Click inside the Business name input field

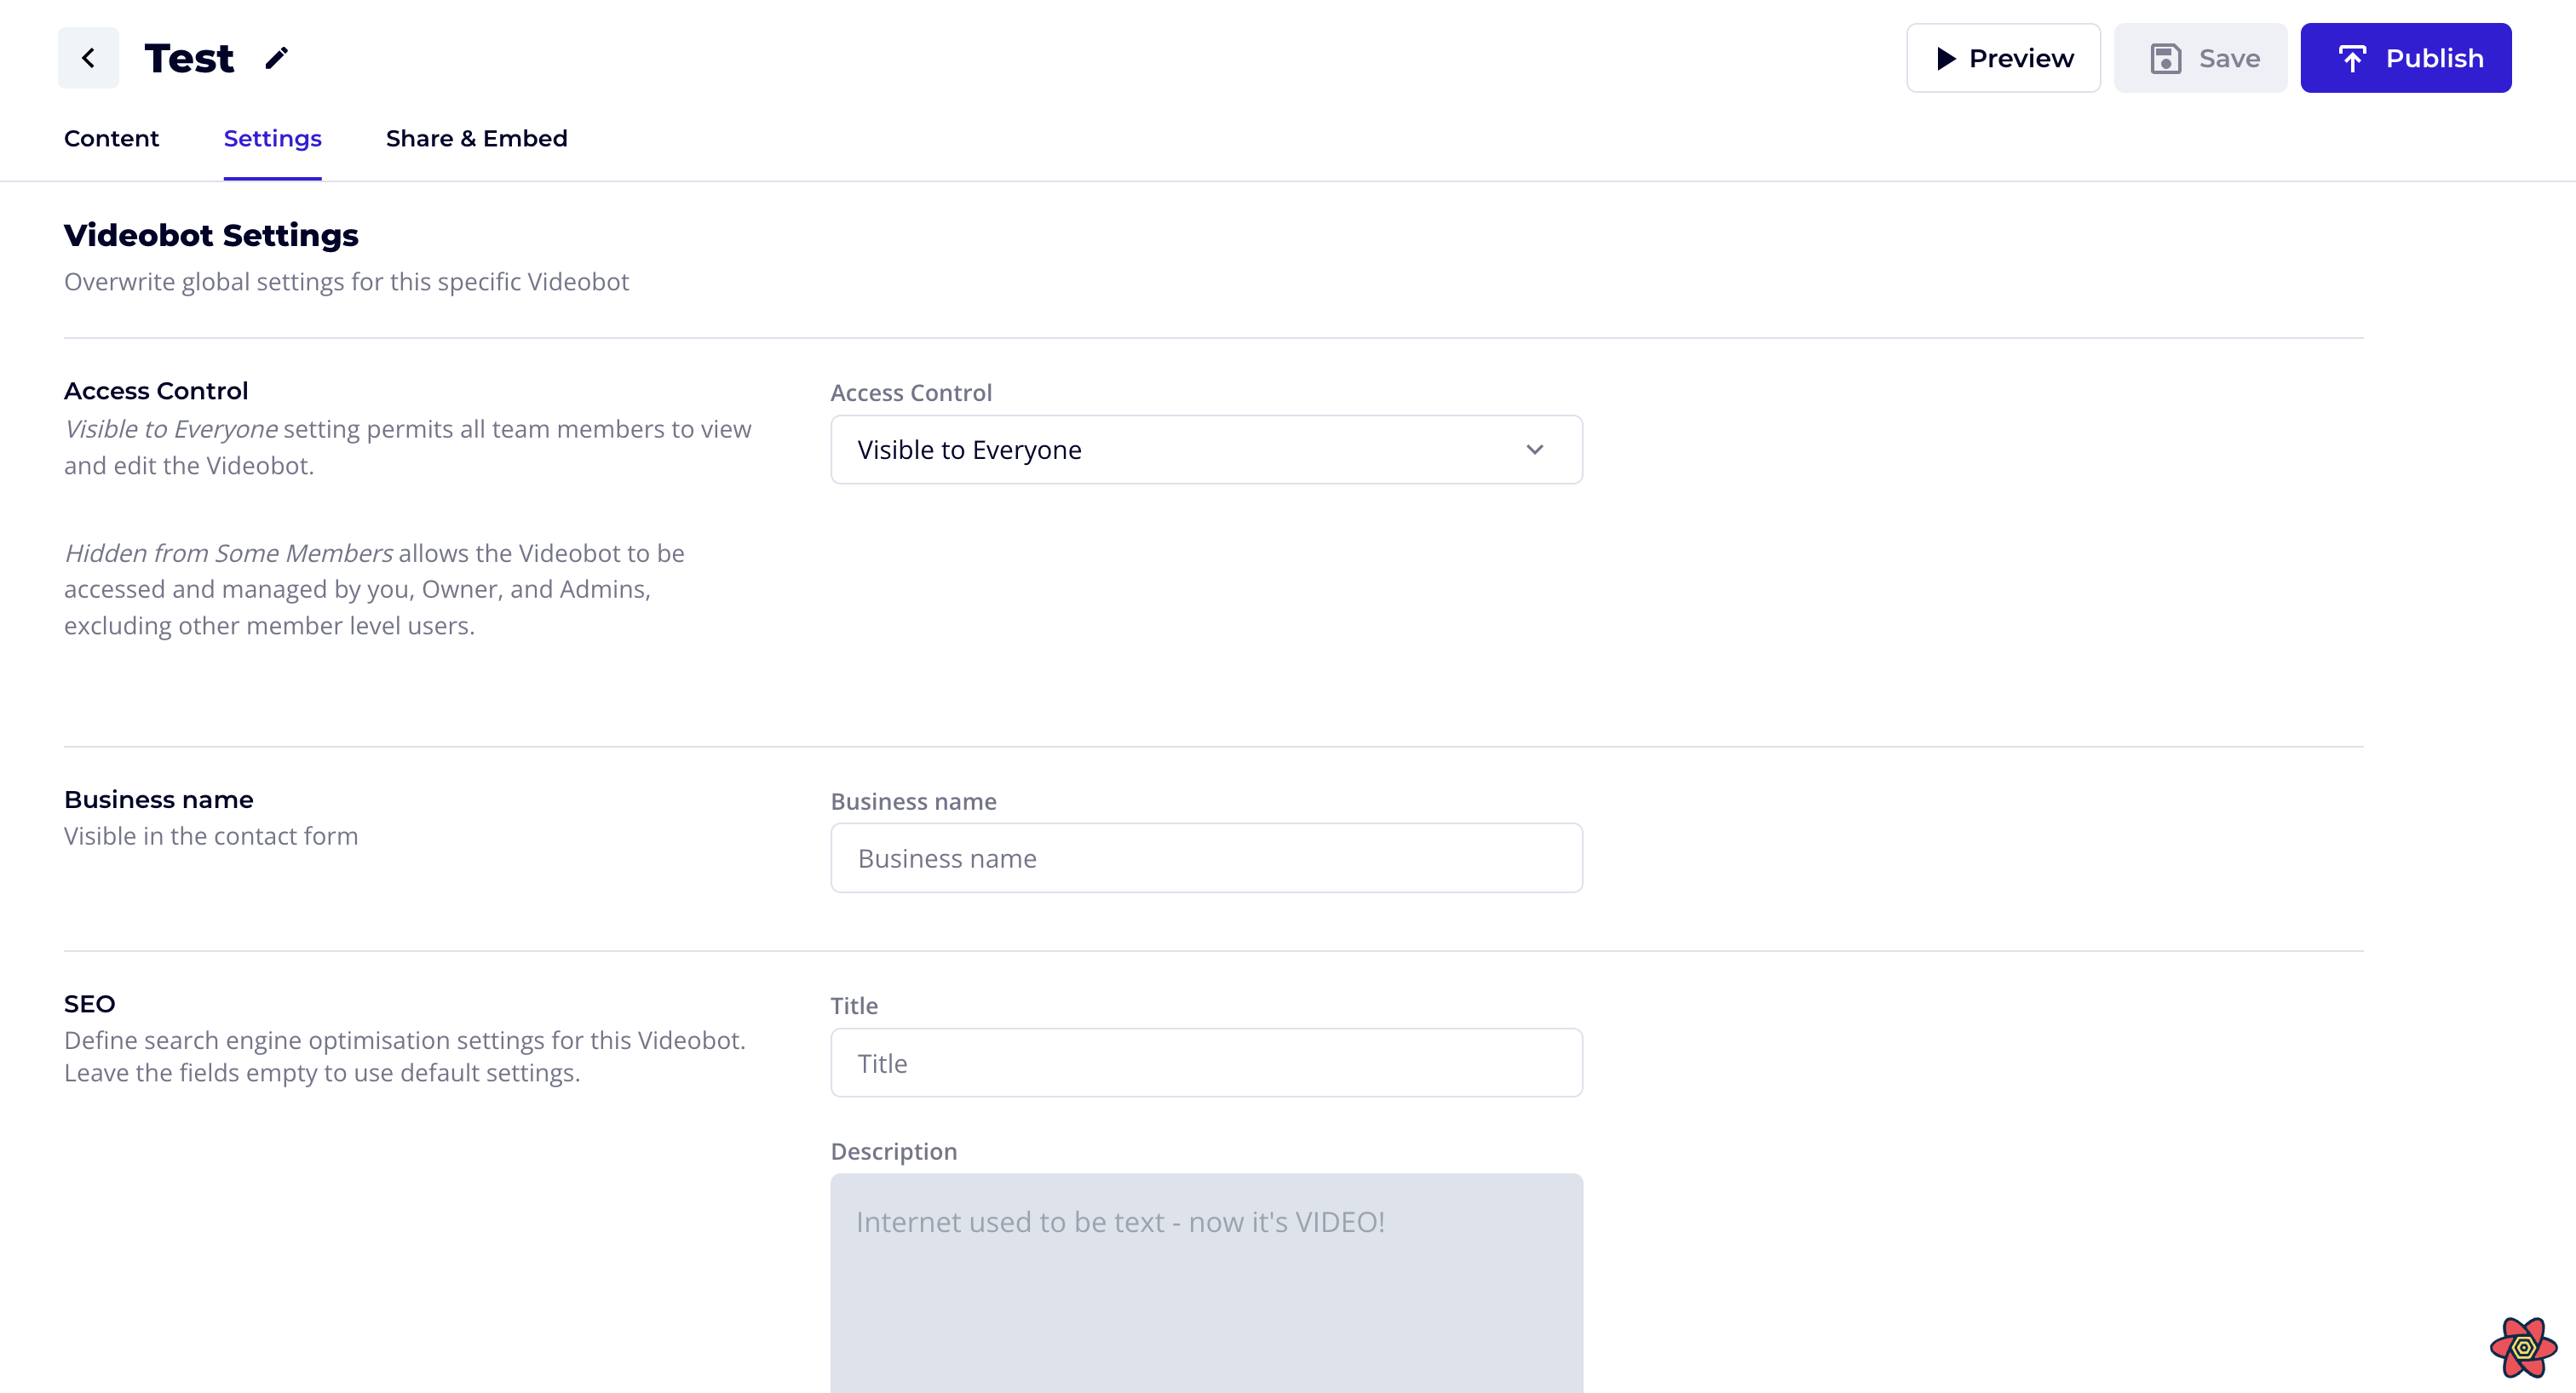pyautogui.click(x=1206, y=857)
